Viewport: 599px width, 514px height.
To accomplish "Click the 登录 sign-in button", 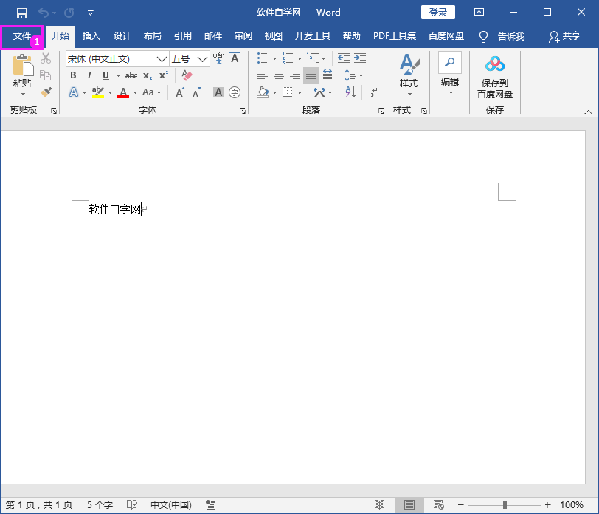I will tap(437, 12).
